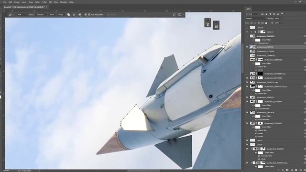Click the new adjustment layer icon

[292, 170]
